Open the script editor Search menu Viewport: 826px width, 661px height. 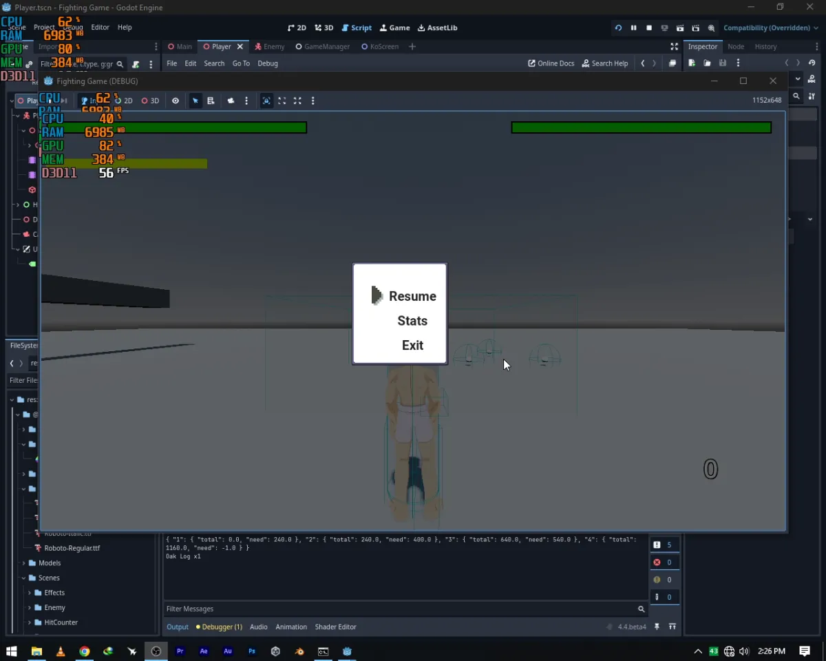pos(214,63)
